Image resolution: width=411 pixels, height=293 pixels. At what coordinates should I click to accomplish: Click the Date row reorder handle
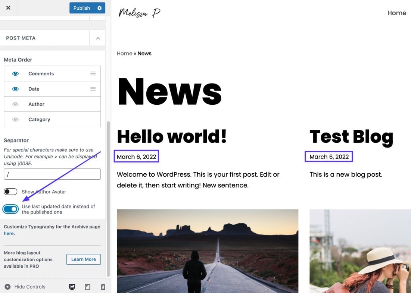tap(93, 89)
